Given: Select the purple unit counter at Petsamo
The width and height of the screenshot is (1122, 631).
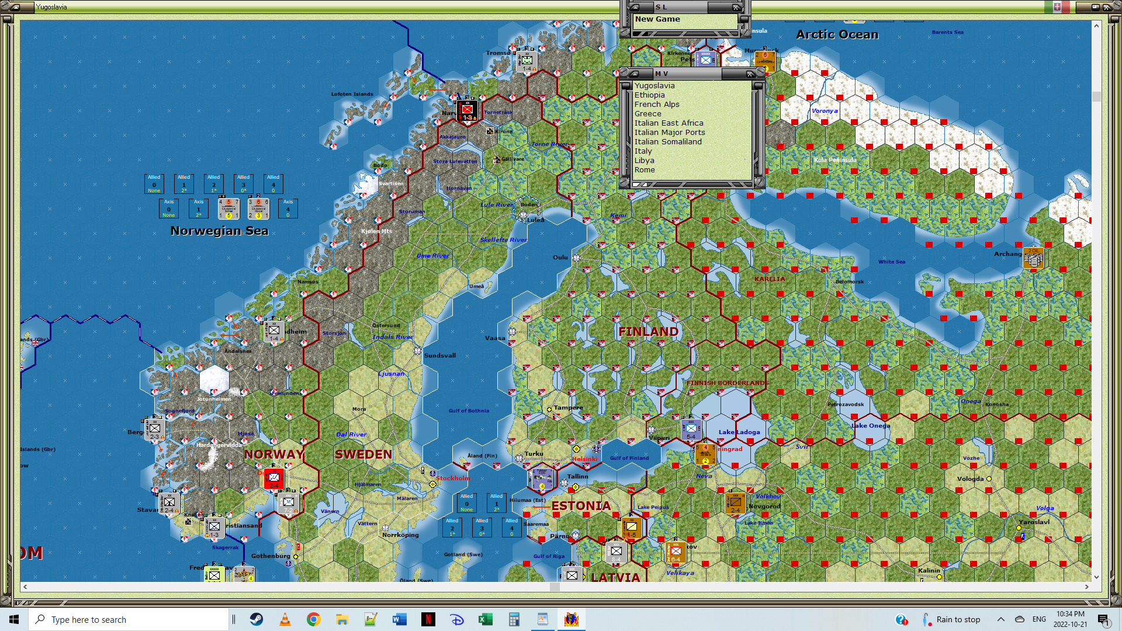Looking at the screenshot, I should 706,59.
